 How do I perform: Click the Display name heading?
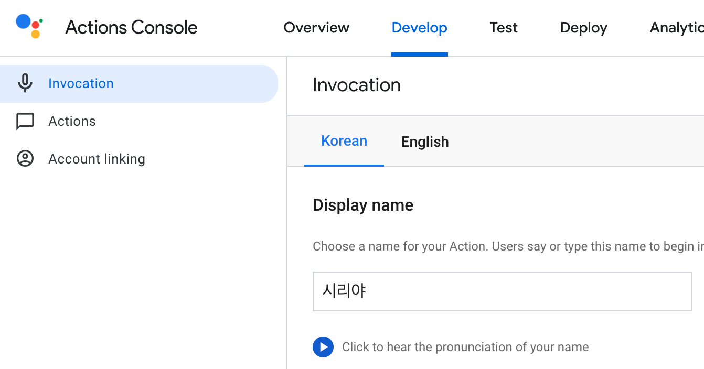(x=363, y=205)
